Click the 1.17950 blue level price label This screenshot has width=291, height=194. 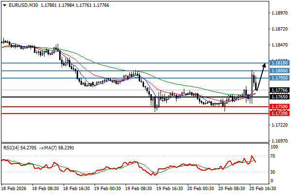point(280,78)
